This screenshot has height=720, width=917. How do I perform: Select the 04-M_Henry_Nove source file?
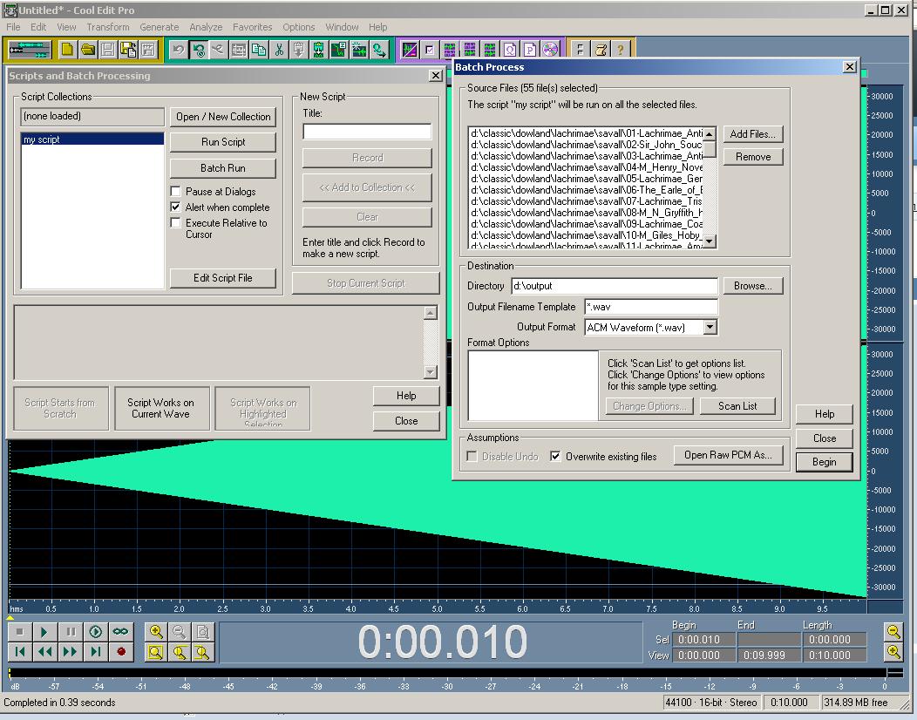click(x=586, y=167)
